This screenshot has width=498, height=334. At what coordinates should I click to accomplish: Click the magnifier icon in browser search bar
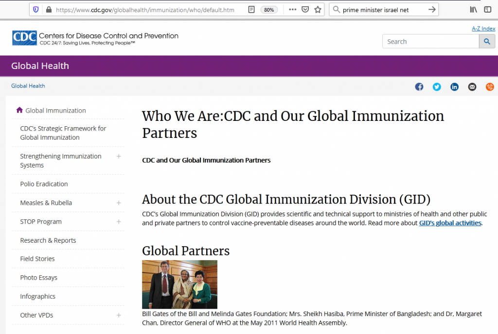(336, 10)
